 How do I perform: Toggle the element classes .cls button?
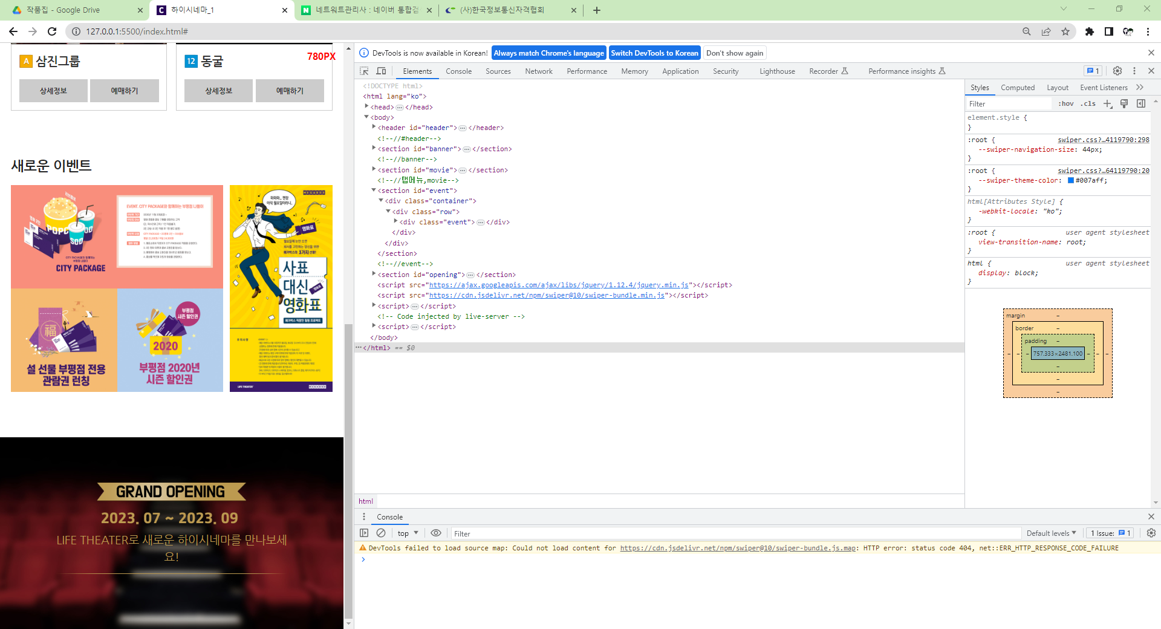coord(1088,103)
